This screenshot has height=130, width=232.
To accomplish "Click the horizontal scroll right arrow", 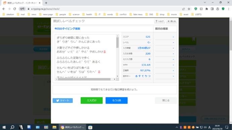I will 115,79.
